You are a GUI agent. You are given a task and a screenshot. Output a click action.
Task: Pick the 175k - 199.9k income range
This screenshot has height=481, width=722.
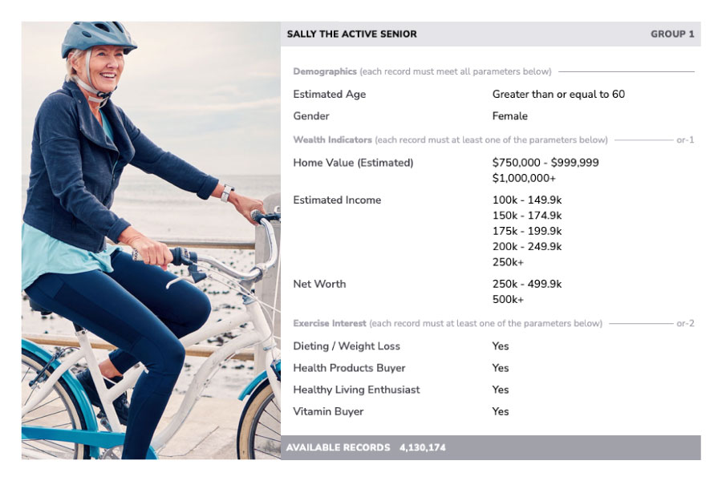pos(527,231)
